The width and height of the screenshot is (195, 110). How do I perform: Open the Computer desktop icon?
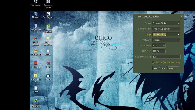[36, 3]
